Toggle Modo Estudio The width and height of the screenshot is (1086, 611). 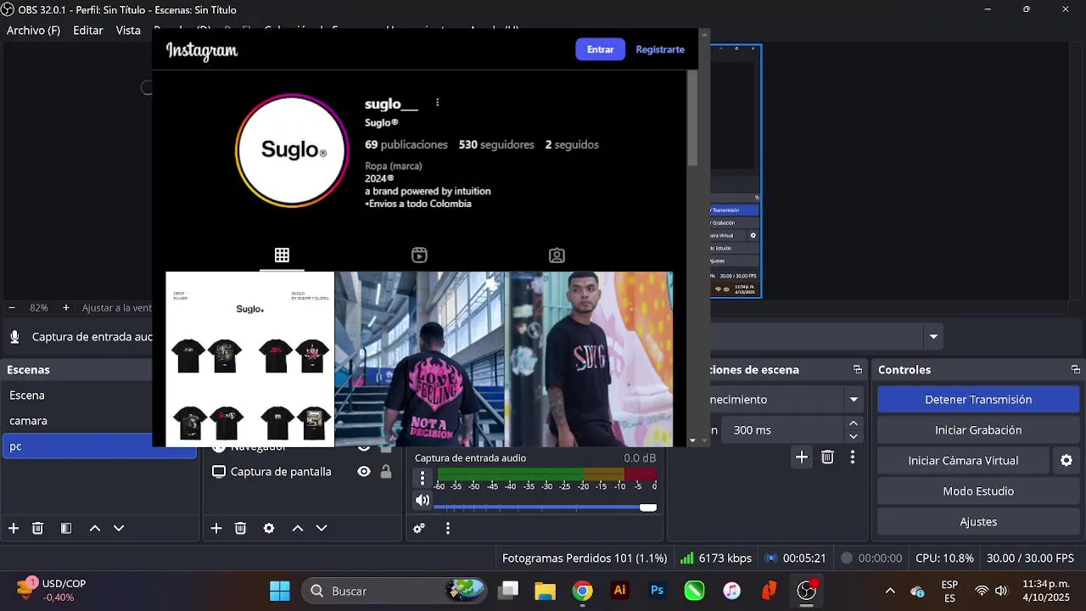(978, 491)
